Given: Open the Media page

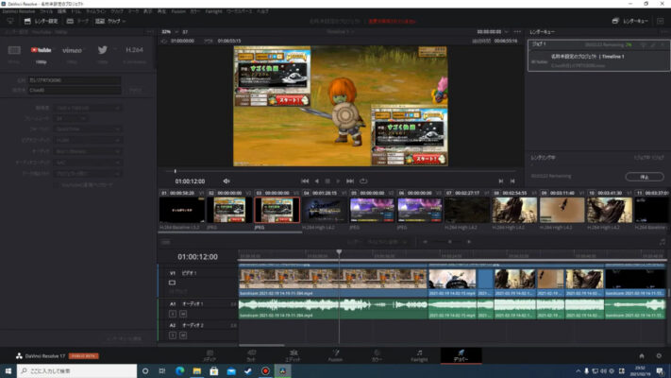Looking at the screenshot, I should 210,355.
